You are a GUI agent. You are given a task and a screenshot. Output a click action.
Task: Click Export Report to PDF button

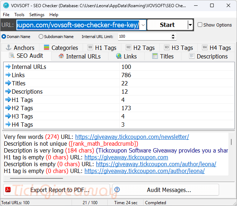click(x=57, y=190)
